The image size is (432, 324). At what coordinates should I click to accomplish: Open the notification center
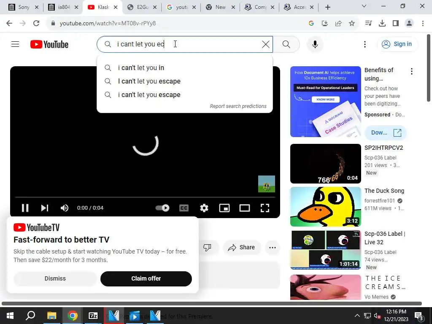pyautogui.click(x=418, y=316)
